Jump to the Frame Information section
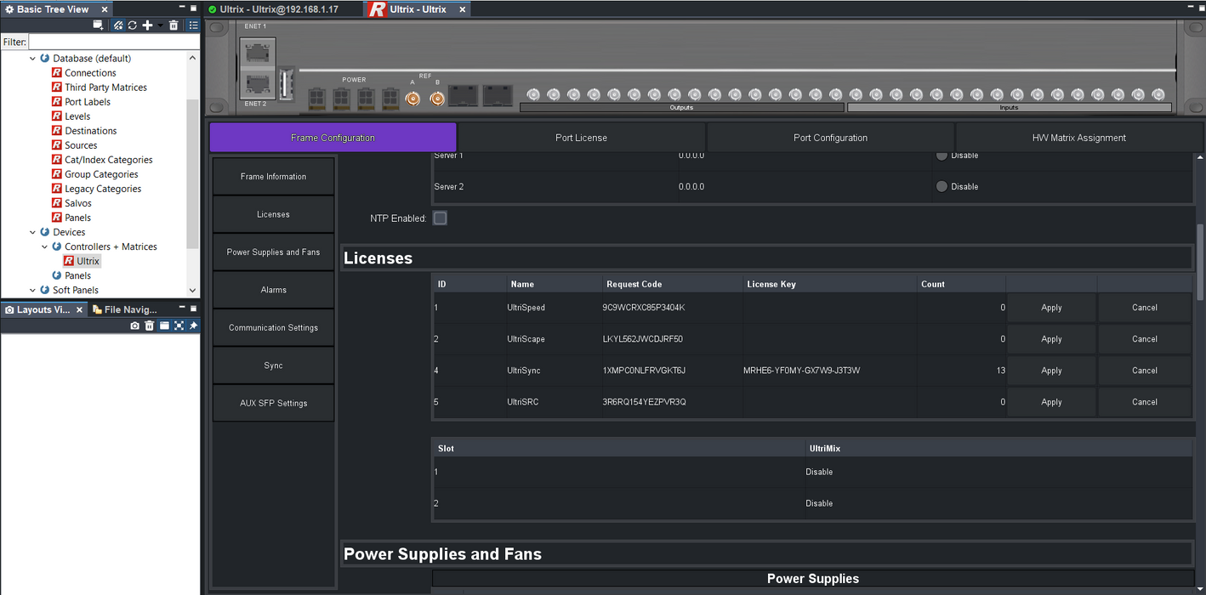1206x595 pixels. coord(273,177)
